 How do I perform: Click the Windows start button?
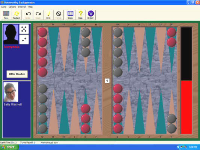(9, 147)
